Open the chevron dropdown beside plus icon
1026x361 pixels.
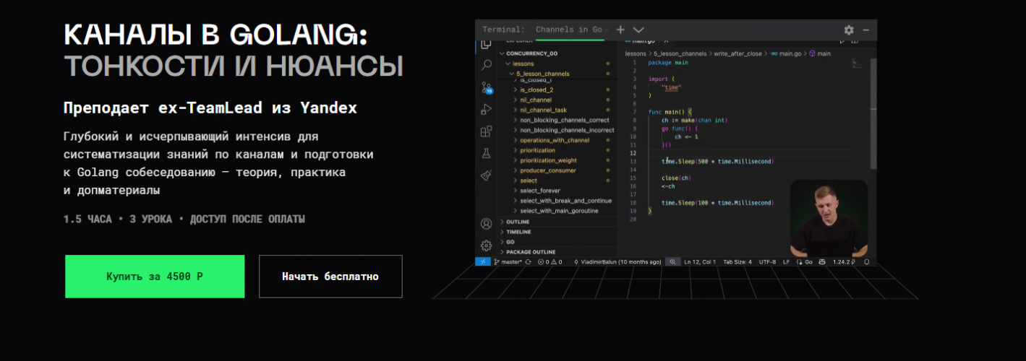point(638,30)
